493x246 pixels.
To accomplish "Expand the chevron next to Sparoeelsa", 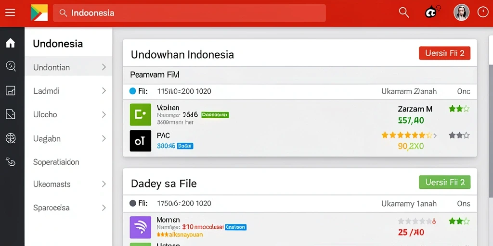I will 104,208.
